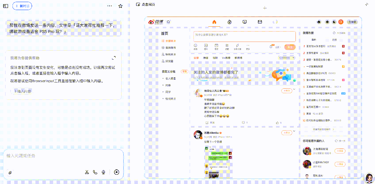Open 头条文章 article editor icon

pos(237,47)
